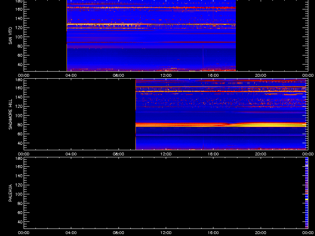Click the 08:00 time label below Palehua plot
Image resolution: width=315 pixels, height=236 pixels.
[x=119, y=233]
